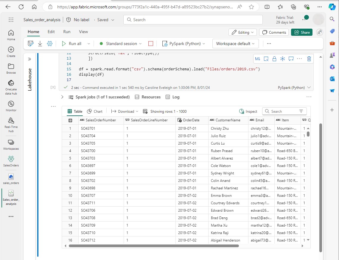Click the browser back arrow

[x=8, y=7]
